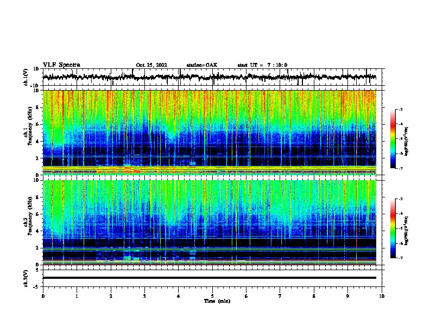Click the time axis tick label "0"
Image resolution: width=430 pixels, height=332 pixels.
pyautogui.click(x=43, y=296)
